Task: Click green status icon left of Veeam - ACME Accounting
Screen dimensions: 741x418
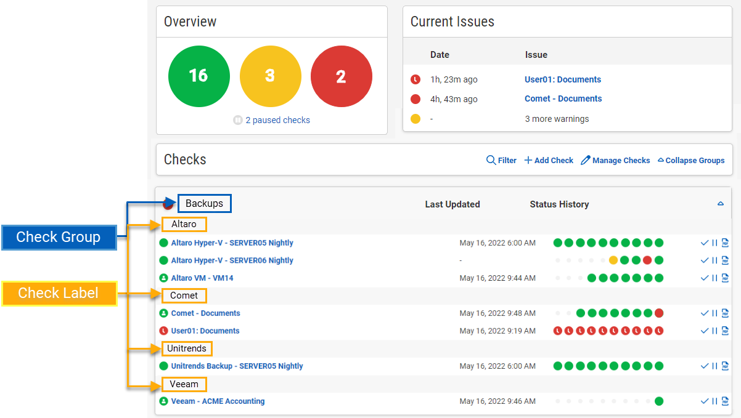Action: tap(164, 401)
